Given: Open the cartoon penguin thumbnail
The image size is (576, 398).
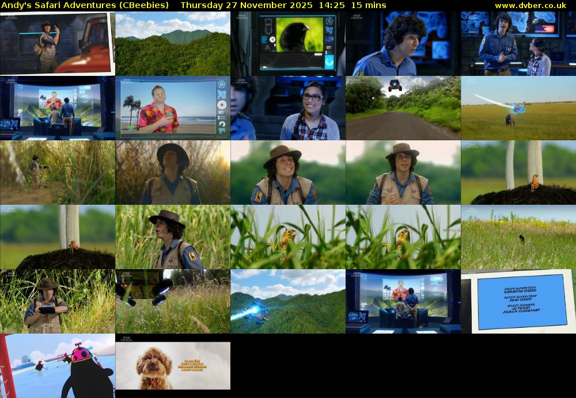Looking at the screenshot, I should coord(57,366).
